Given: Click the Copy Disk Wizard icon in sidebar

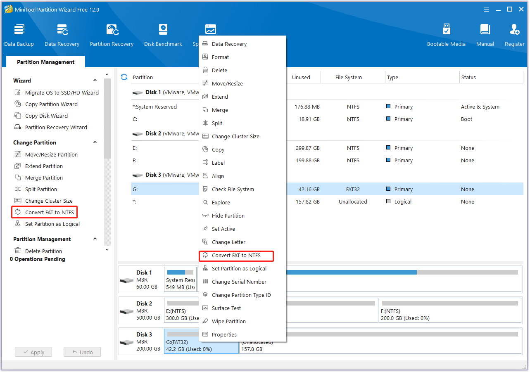Looking at the screenshot, I should [18, 116].
